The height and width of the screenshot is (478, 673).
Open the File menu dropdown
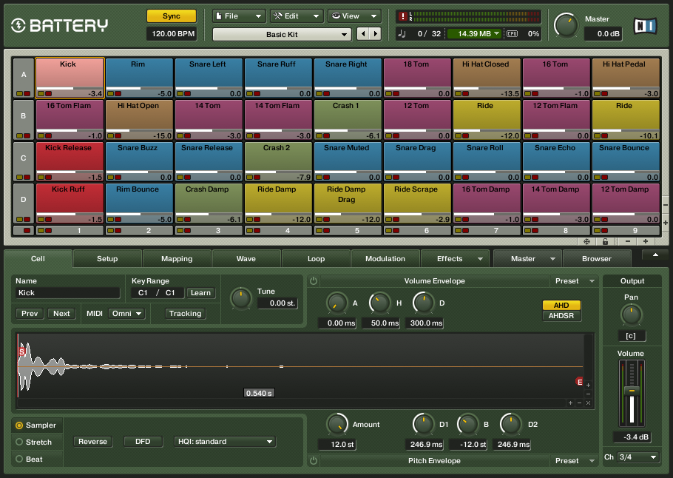[239, 16]
